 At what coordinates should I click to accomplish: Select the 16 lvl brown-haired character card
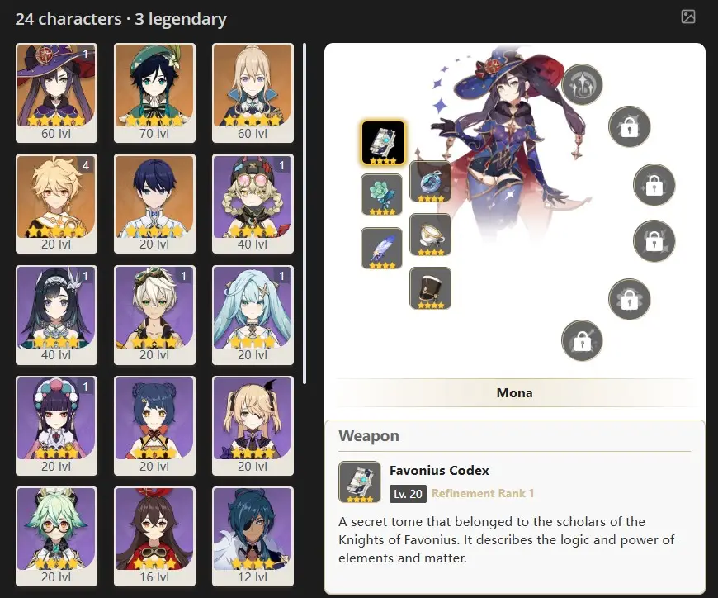point(155,536)
